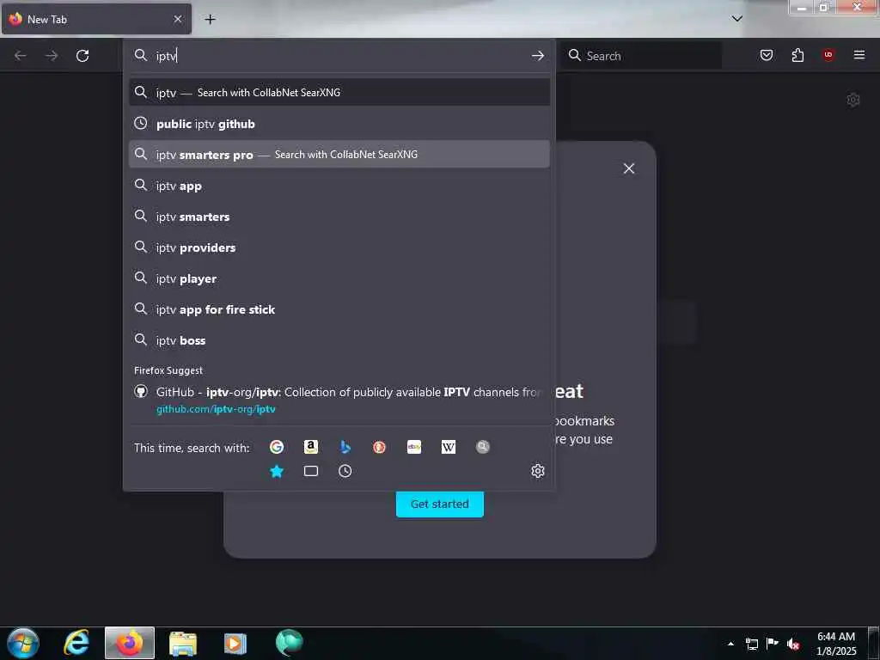The width and height of the screenshot is (880, 660).
Task: Select suggestion 'iptv boss'
Action: (339, 340)
